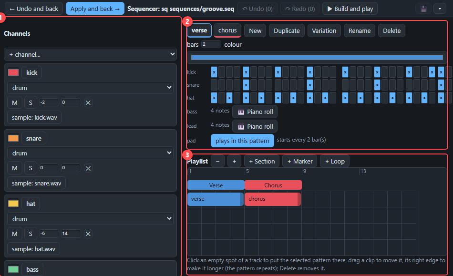
Task: Click bar 13 on the playlist ruler
Action: (x=363, y=171)
